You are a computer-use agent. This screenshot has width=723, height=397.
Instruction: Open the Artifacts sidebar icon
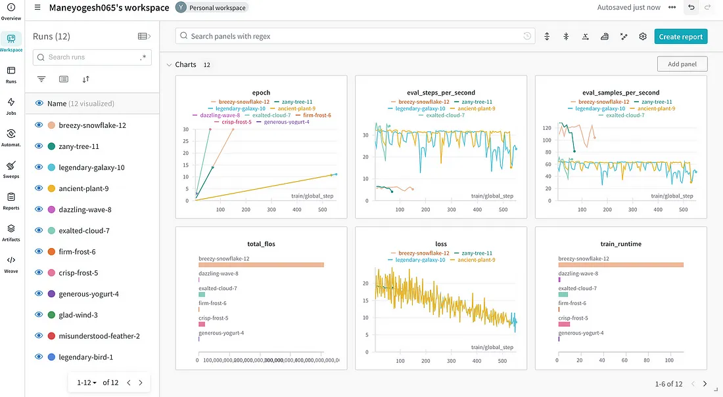point(11,232)
